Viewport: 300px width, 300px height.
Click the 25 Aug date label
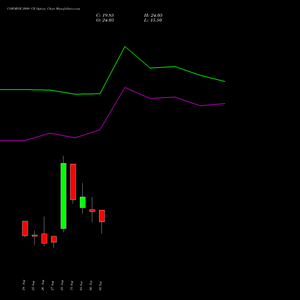(x=33, y=286)
